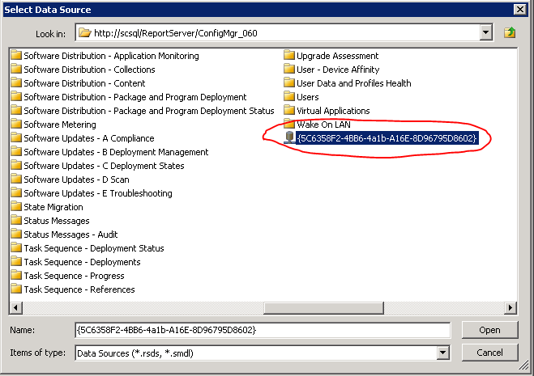Select the Upgrade Assessment folder name
Viewport: 534px width, 376px height.
[x=337, y=56]
